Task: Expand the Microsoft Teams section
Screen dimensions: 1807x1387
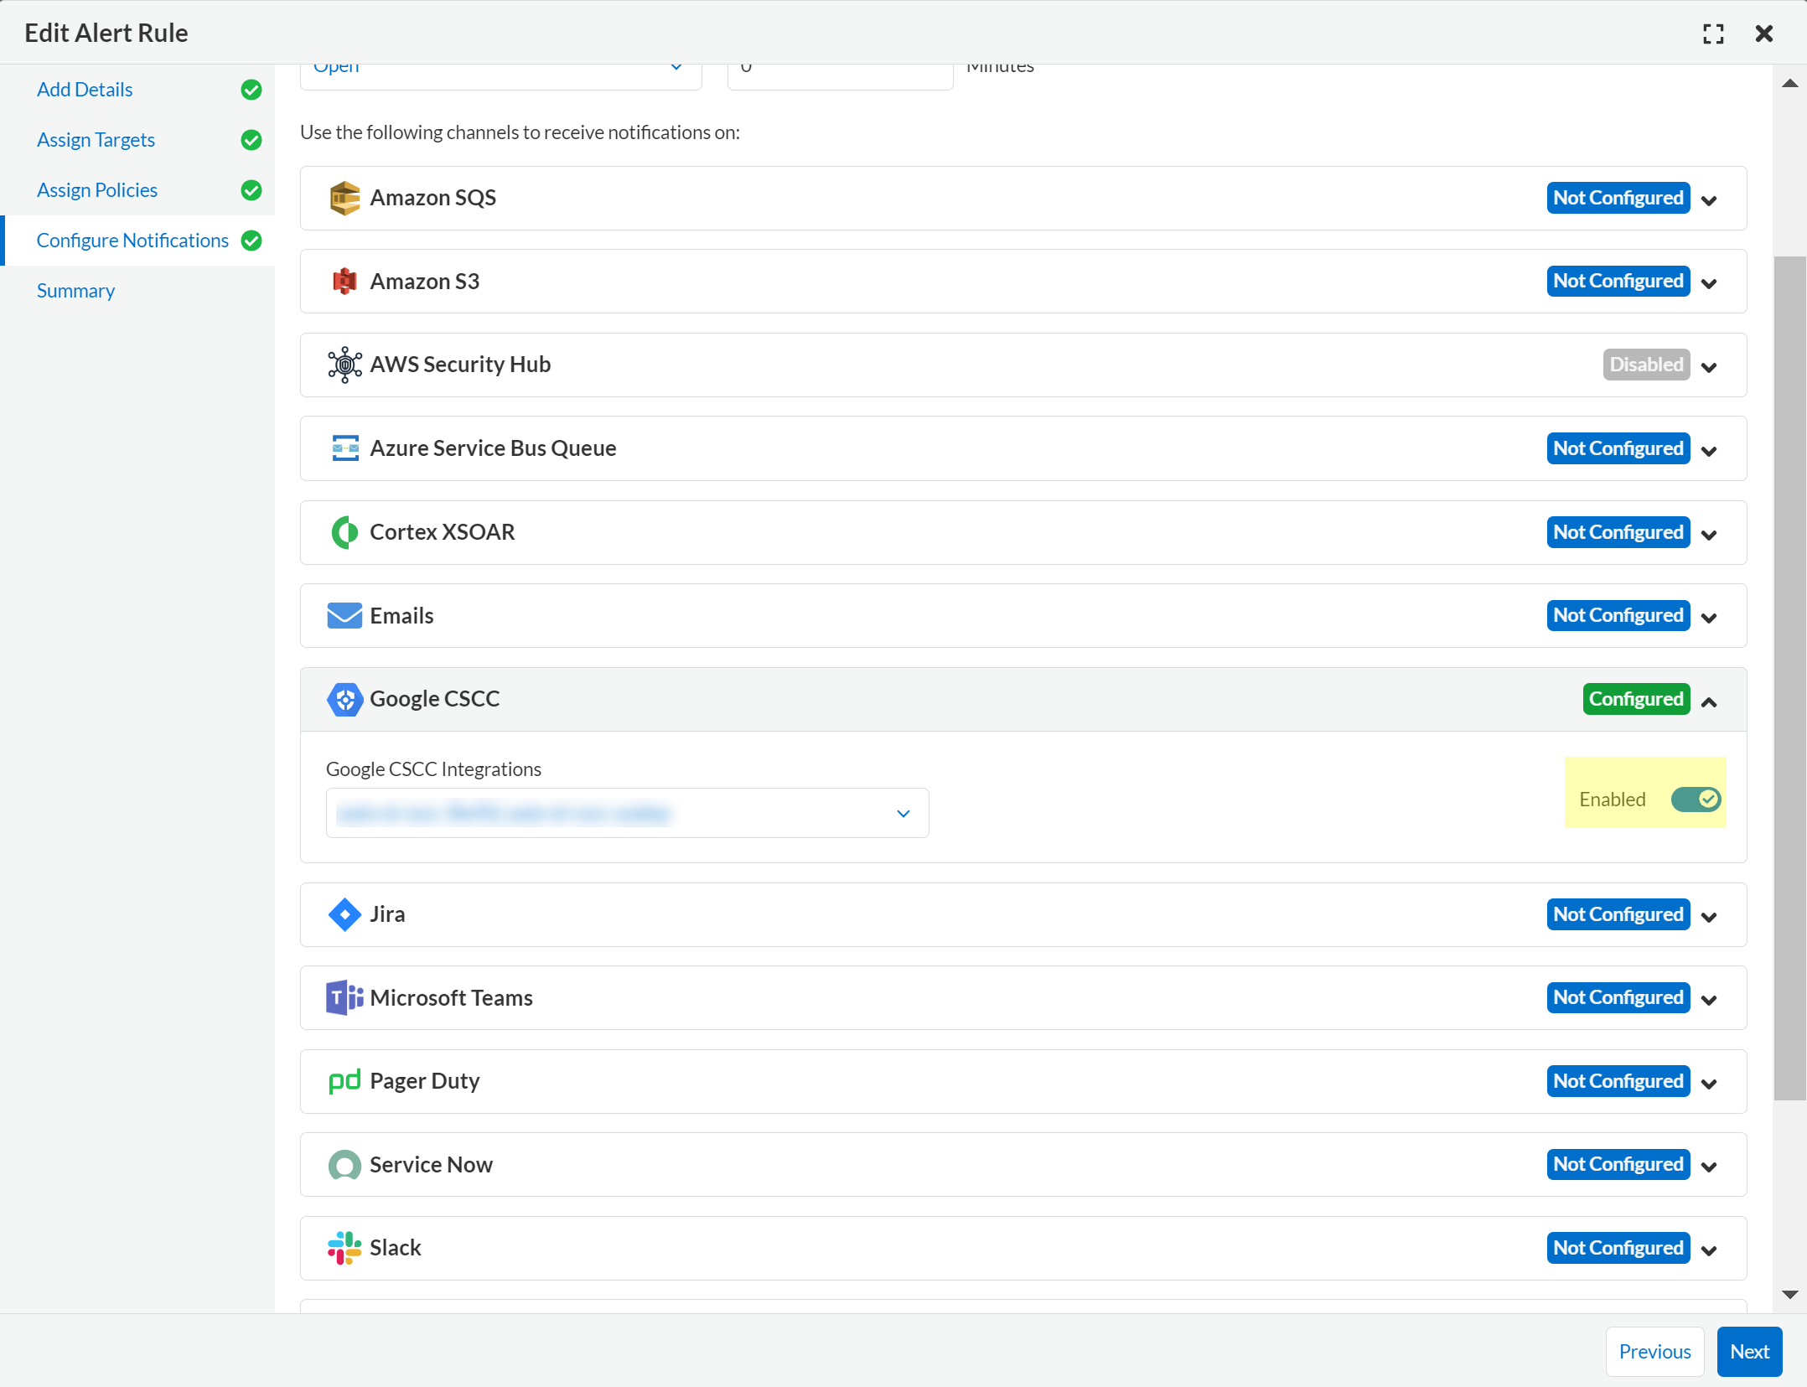Action: point(1710,1000)
